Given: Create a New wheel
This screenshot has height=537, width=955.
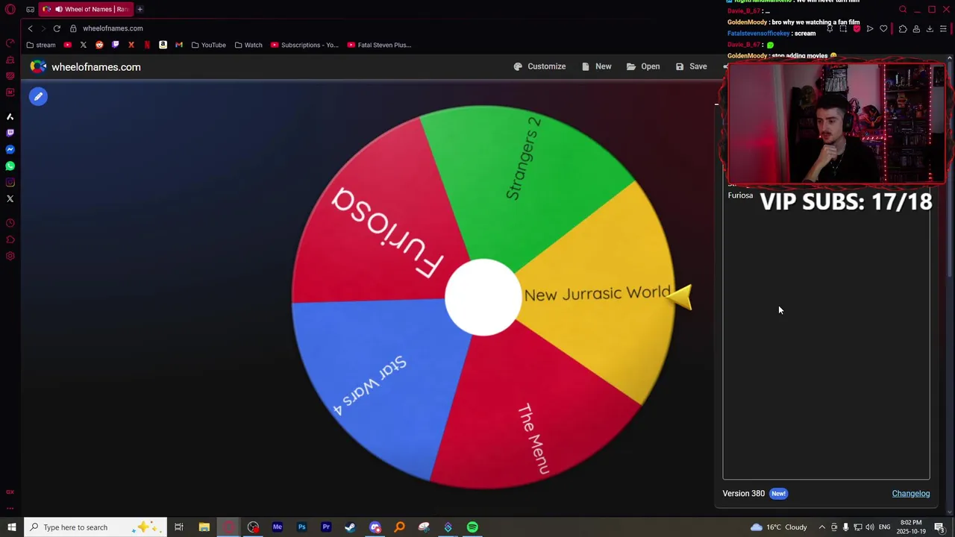Looking at the screenshot, I should click(596, 66).
